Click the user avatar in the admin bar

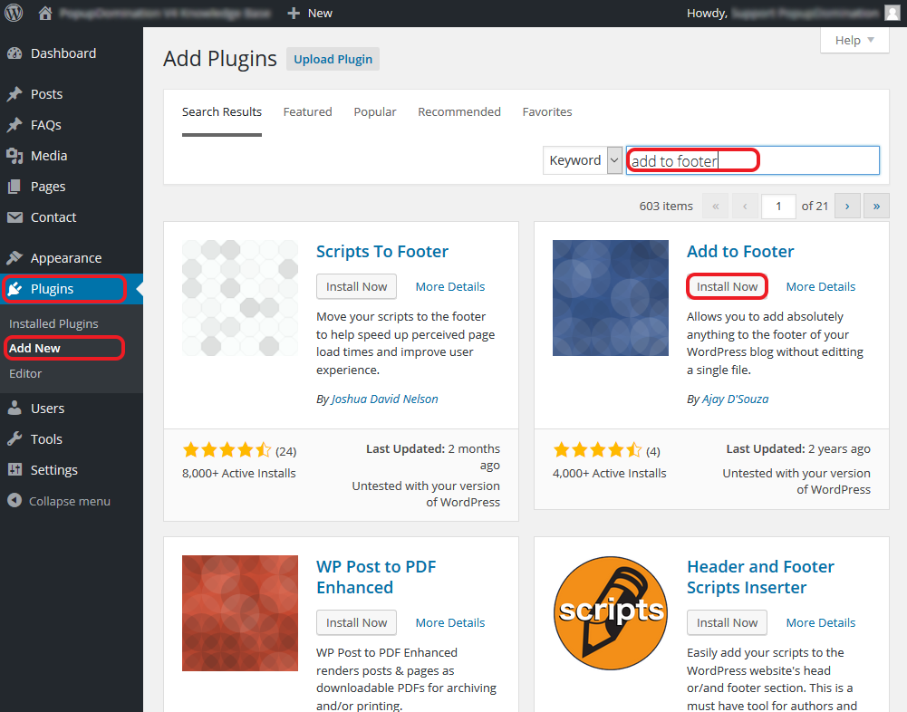tap(893, 13)
